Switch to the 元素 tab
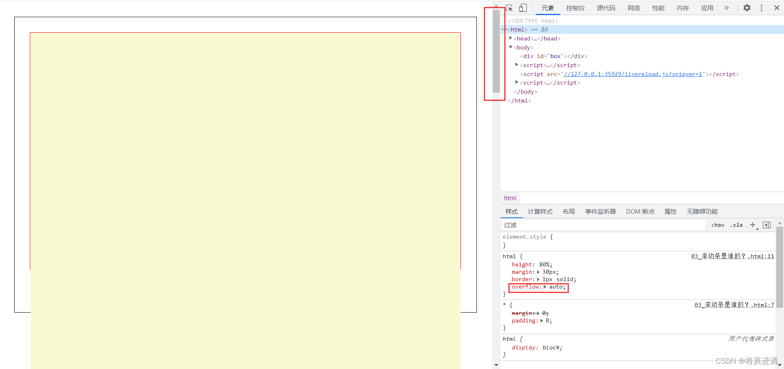Viewport: 784px width, 369px height. [548, 8]
